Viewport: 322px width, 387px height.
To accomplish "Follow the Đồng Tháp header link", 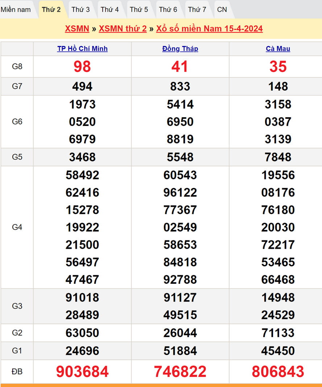I will [x=180, y=49].
